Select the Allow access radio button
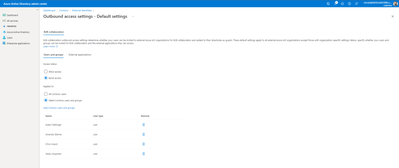 click(46, 72)
